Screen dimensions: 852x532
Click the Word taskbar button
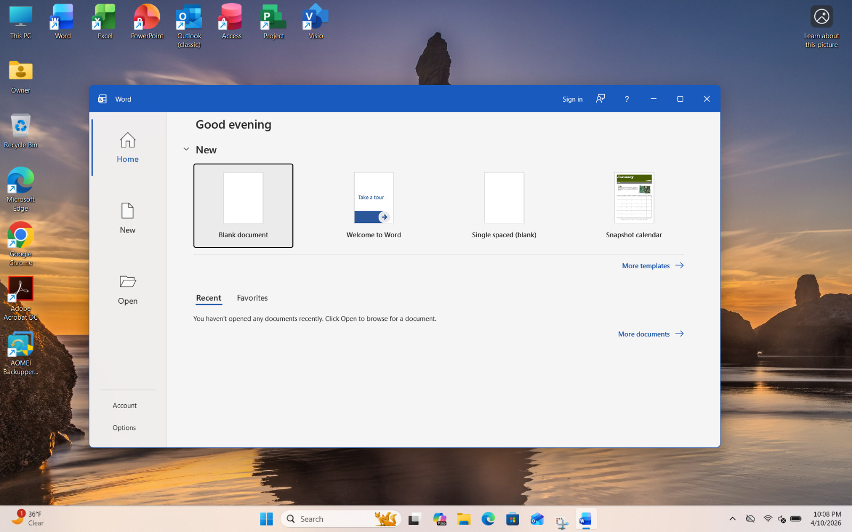tap(586, 519)
